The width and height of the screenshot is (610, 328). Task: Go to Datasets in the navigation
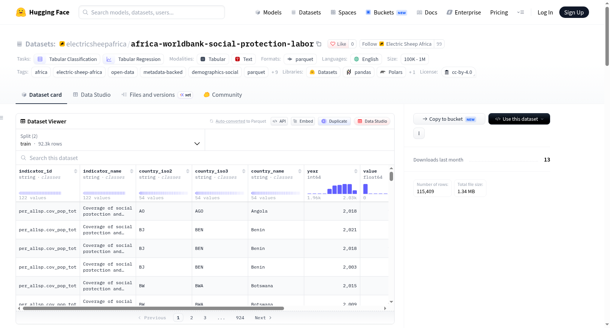pos(306,12)
